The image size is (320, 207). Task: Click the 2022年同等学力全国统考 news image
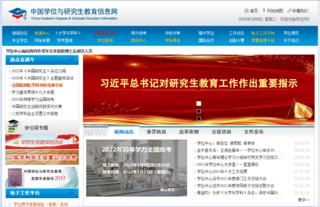[x=136, y=168]
